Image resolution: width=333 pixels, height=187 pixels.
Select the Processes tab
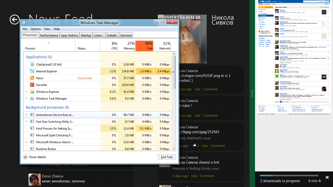click(30, 35)
